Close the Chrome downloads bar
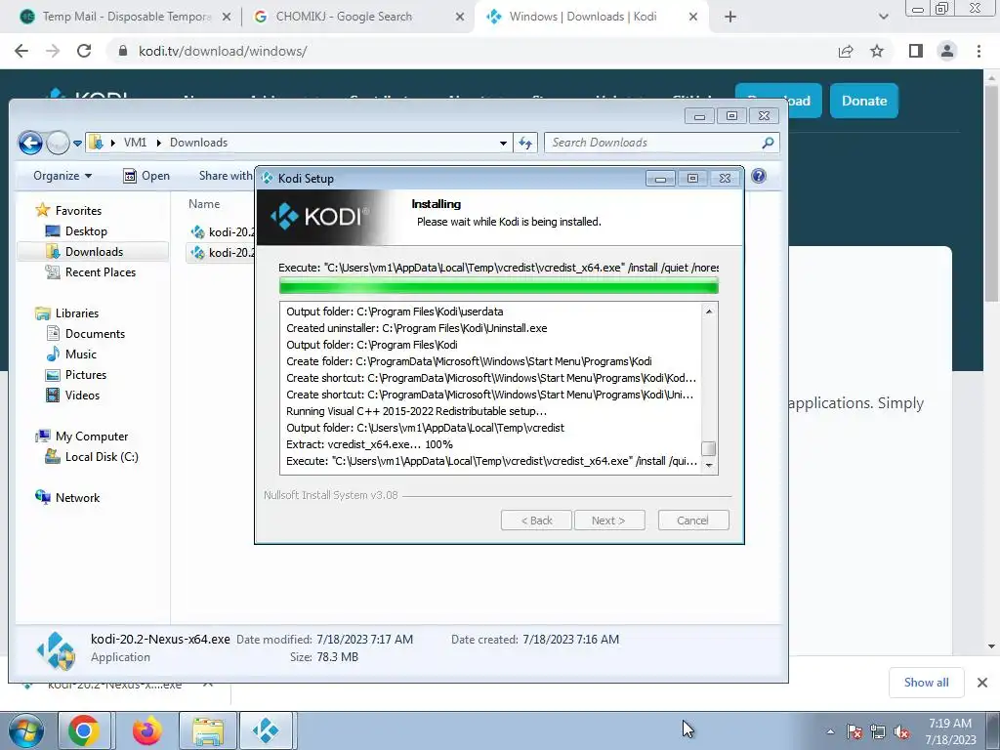 click(x=982, y=683)
